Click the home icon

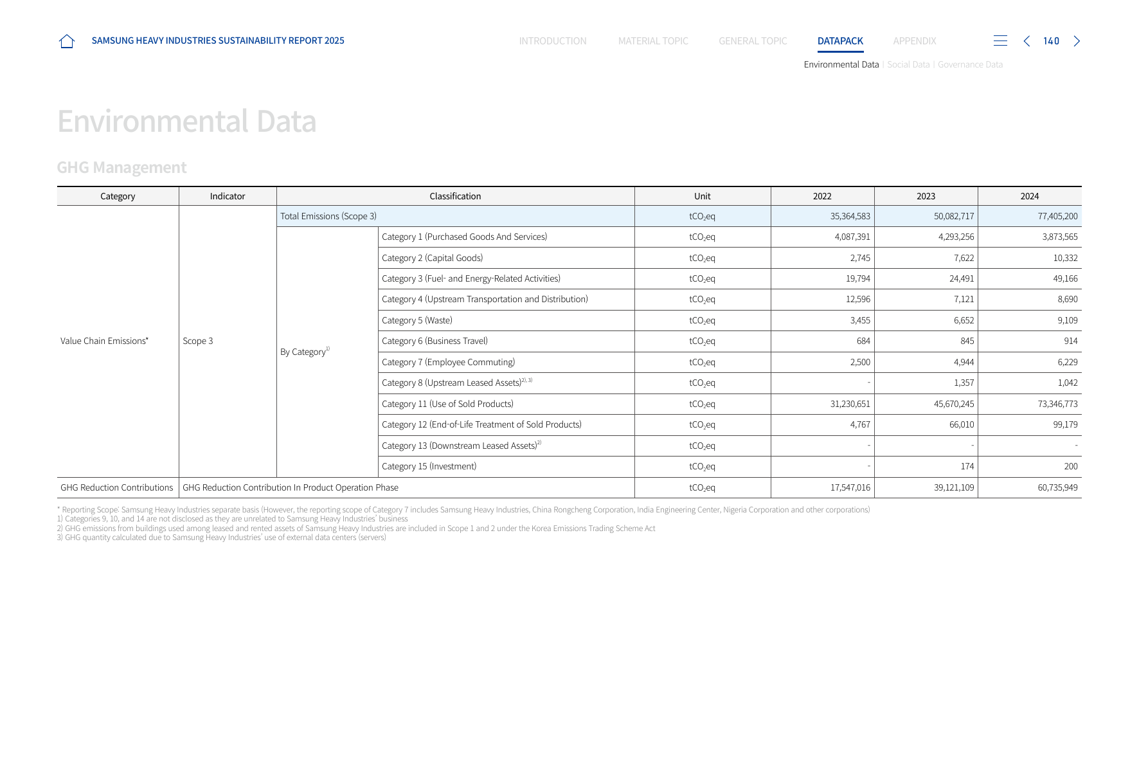[x=67, y=41]
